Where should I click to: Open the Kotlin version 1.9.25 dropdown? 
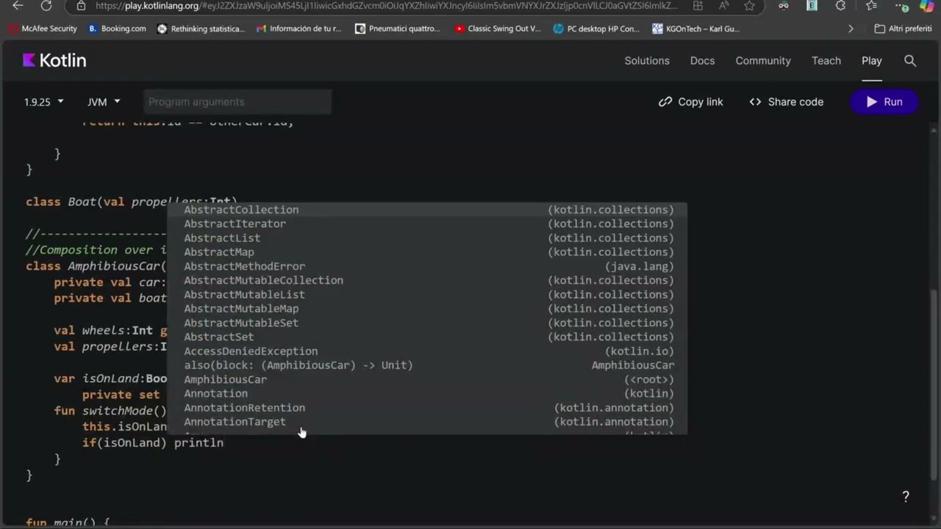point(44,102)
